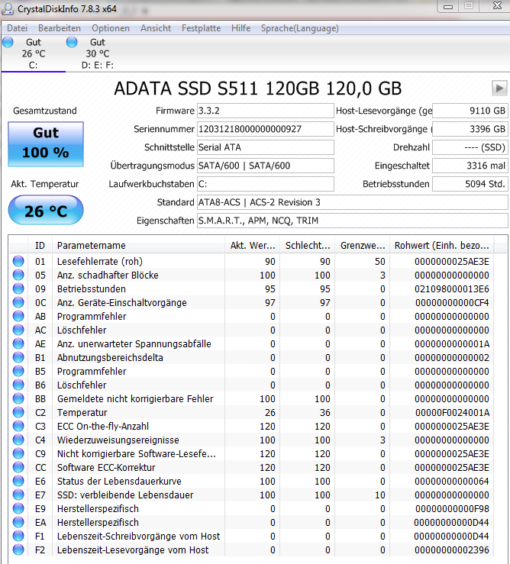Click the Parametername column header
The height and width of the screenshot is (564, 510).
[138, 246]
